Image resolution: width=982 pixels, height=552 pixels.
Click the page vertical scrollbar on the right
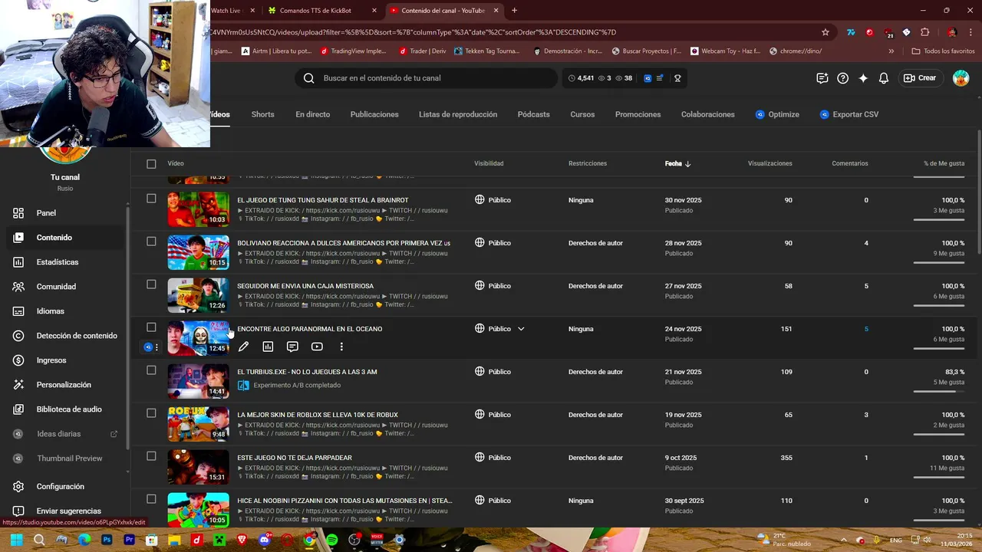click(x=977, y=192)
